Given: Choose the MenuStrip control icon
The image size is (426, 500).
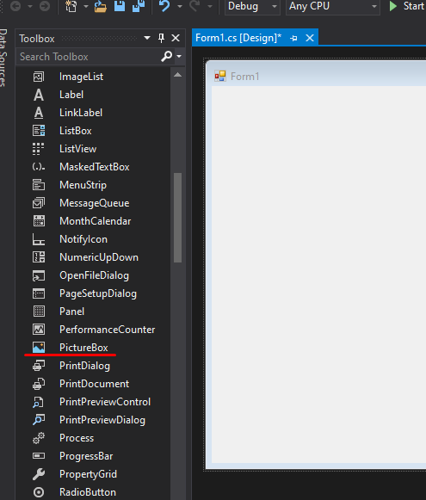Looking at the screenshot, I should 39,185.
